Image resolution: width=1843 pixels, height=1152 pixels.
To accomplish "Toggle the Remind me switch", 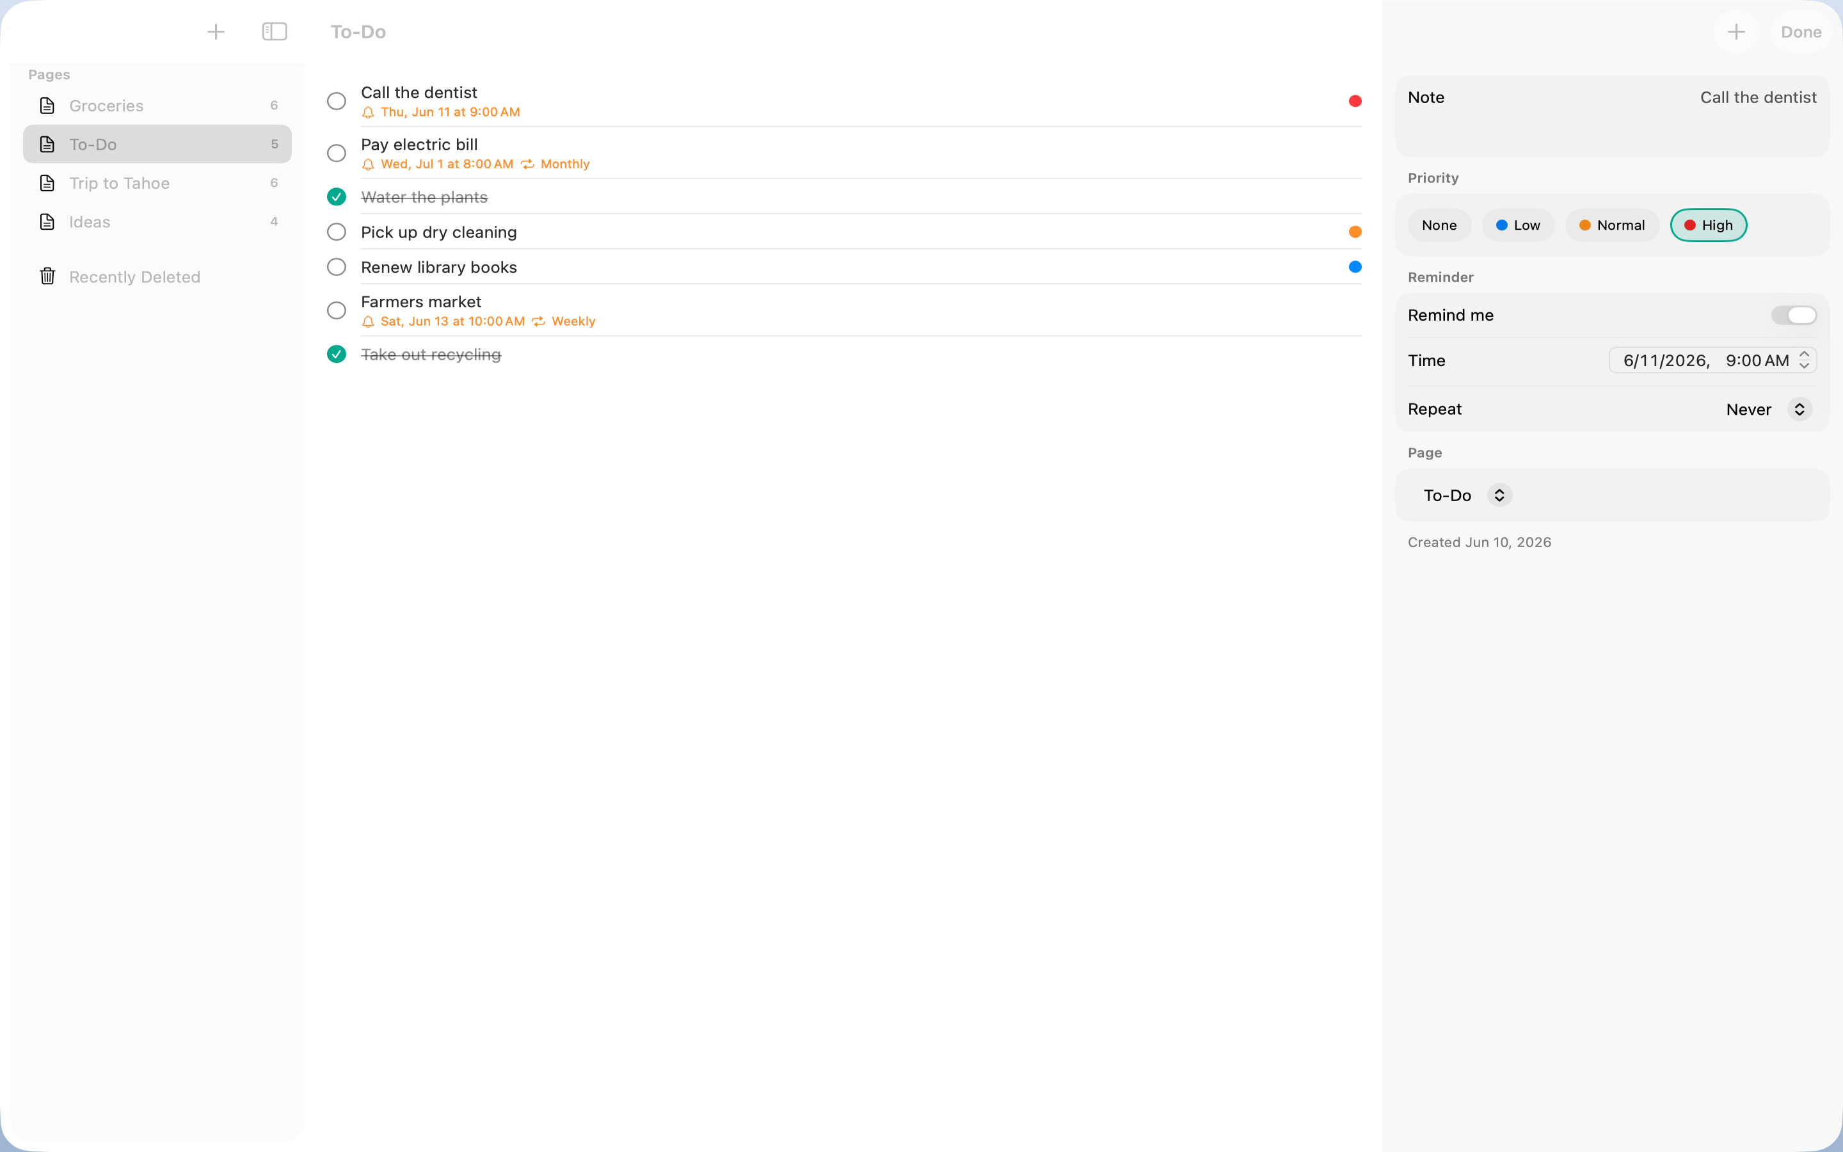I will 1794,316.
